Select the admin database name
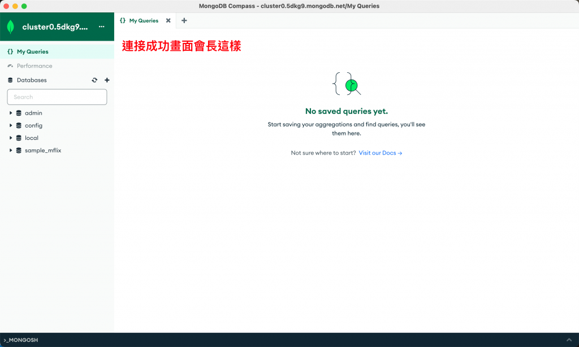This screenshot has height=347, width=579. tap(33, 113)
